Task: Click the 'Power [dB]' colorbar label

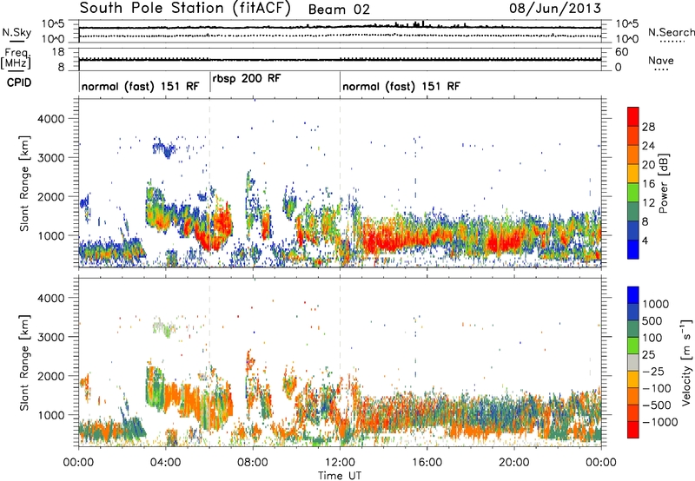Action: [x=663, y=183]
